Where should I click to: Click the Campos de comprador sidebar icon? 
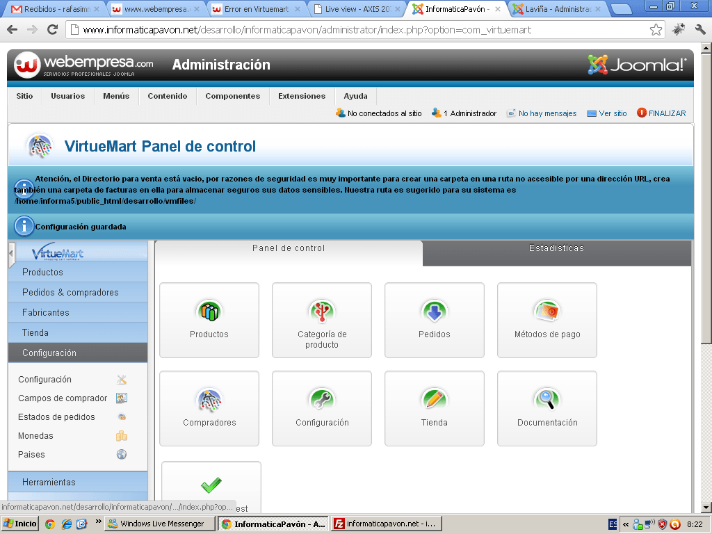(121, 398)
